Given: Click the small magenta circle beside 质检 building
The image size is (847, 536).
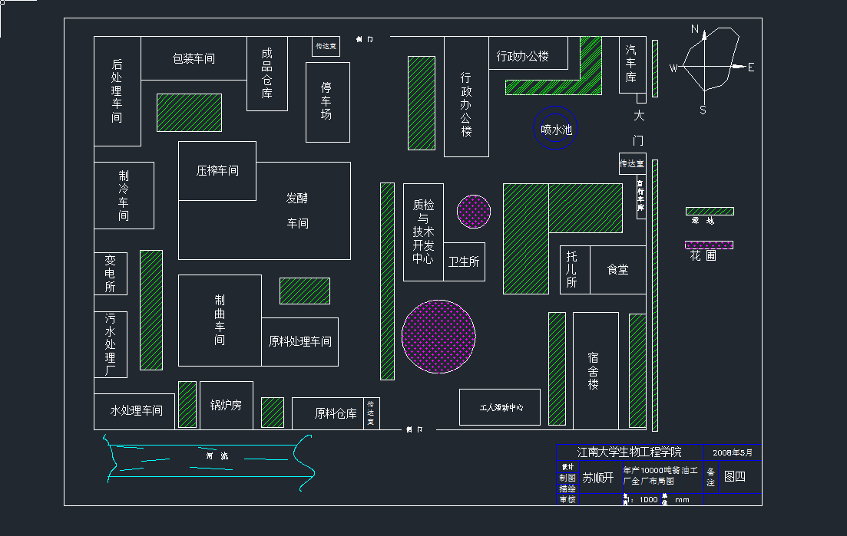Looking at the screenshot, I should coord(474,212).
